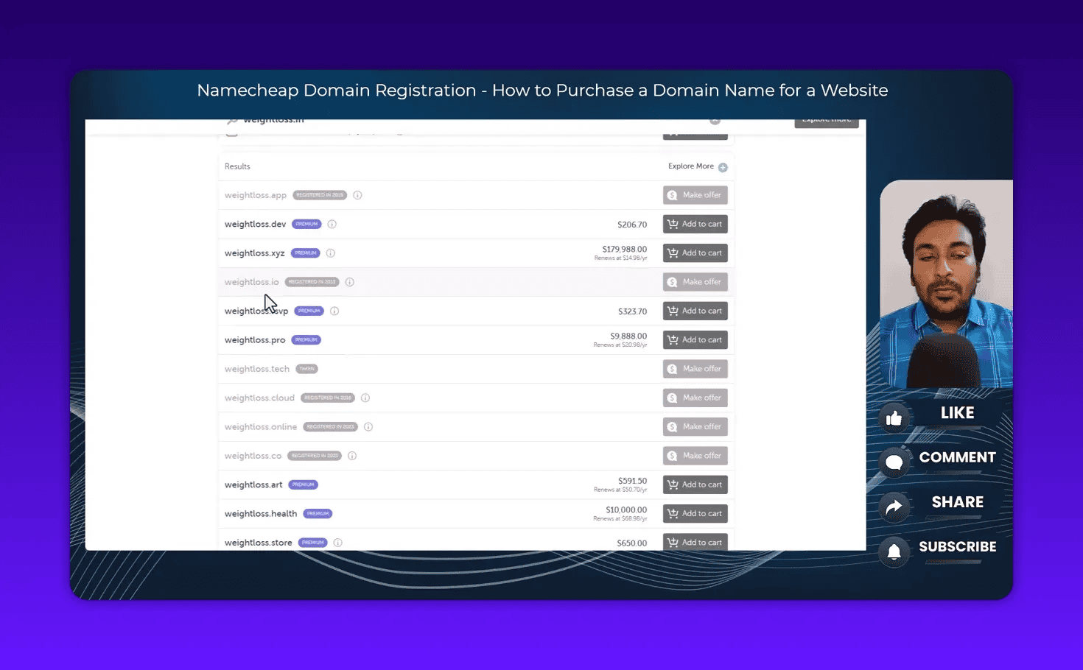Viewport: 1083px width, 670px height.
Task: Click the Explore More button at top right
Action: (x=826, y=119)
